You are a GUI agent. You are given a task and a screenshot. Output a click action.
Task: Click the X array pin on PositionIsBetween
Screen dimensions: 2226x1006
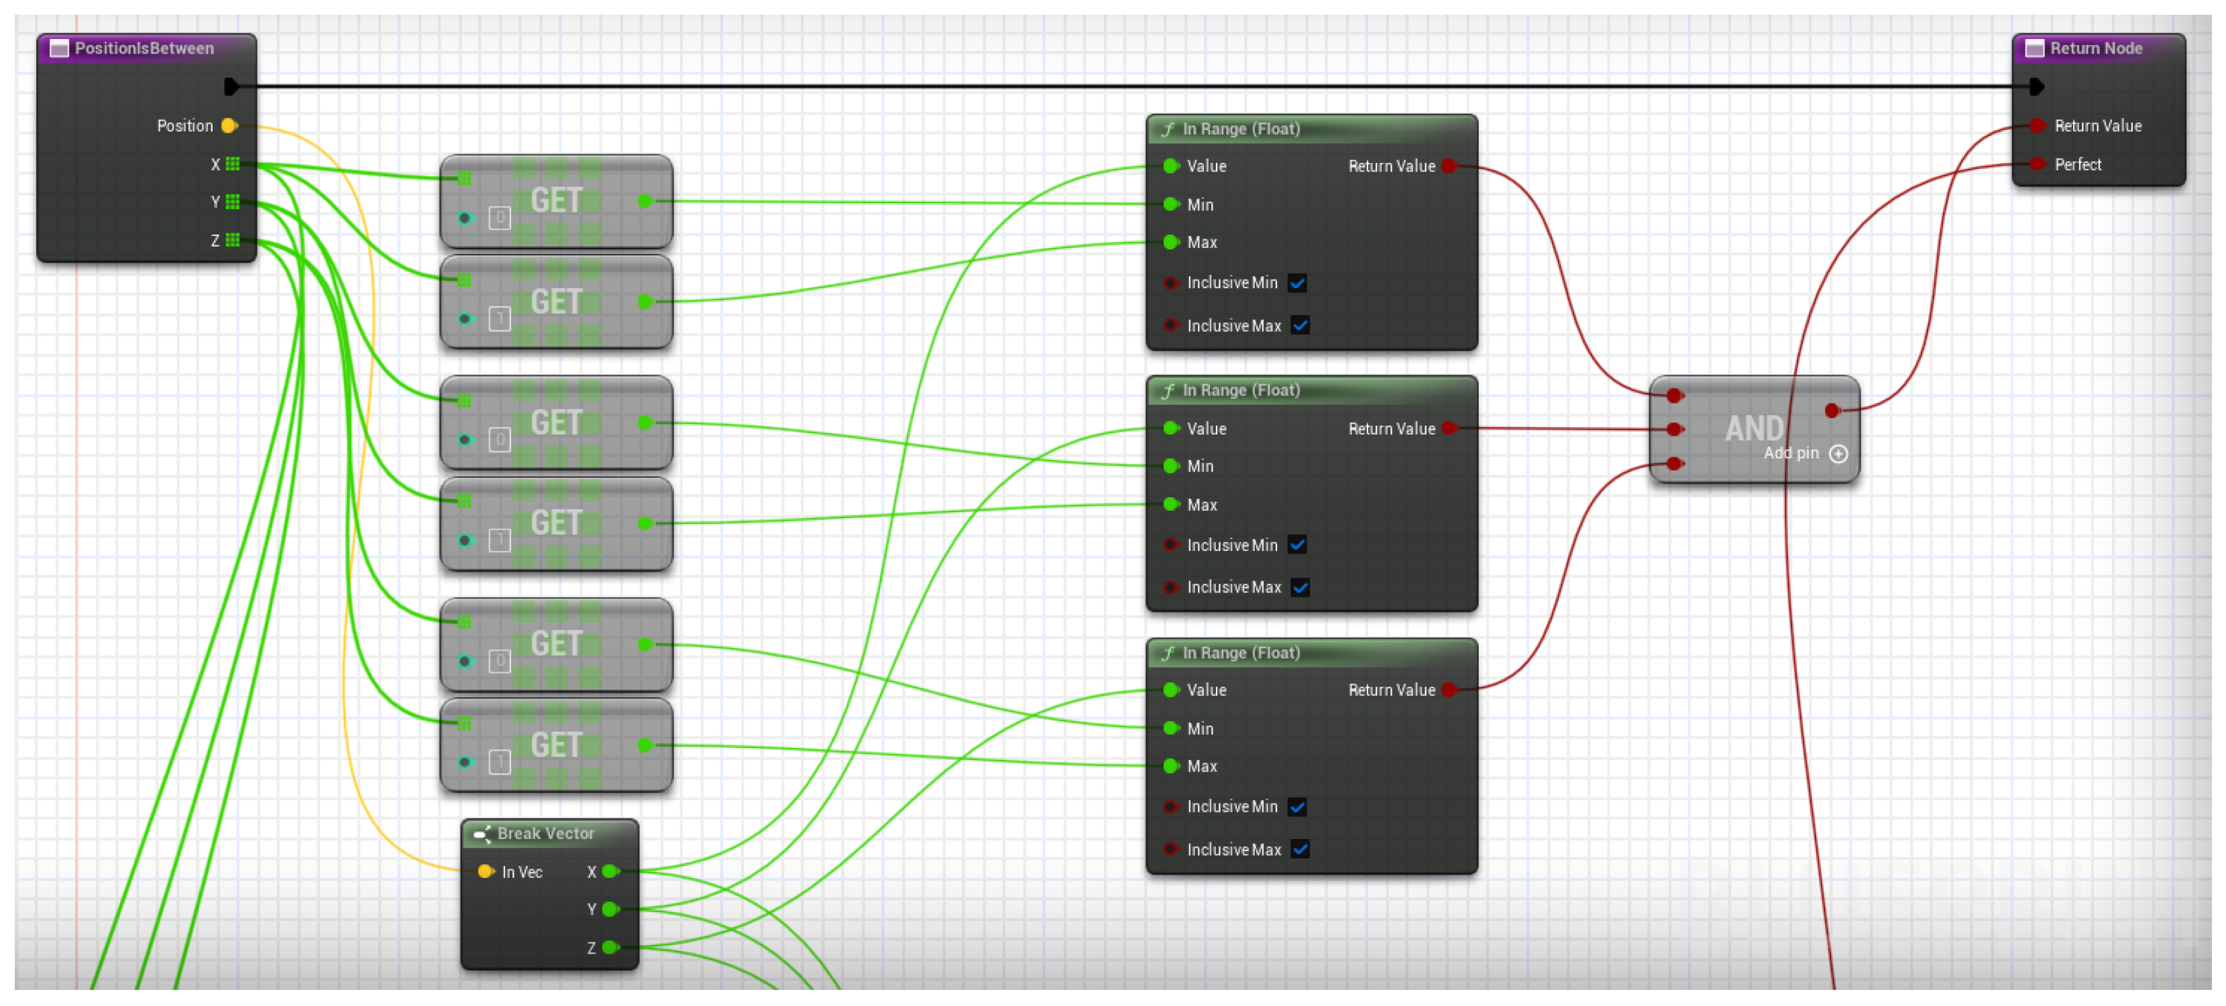tap(233, 164)
